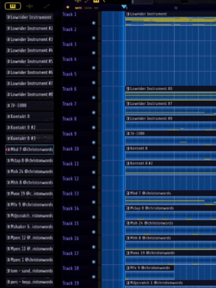Image resolution: width=216 pixels, height=288 pixels.
Task: Select the JV-1080 clip on Track 9
Action: (x=171, y=138)
